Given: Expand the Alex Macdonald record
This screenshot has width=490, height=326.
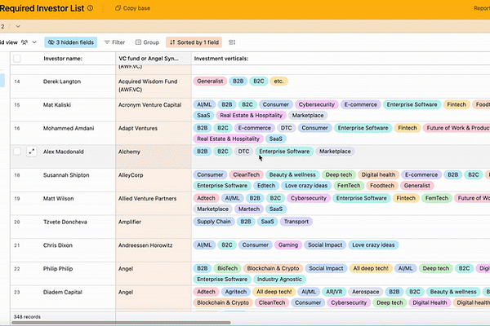Looking at the screenshot, I should [32, 152].
